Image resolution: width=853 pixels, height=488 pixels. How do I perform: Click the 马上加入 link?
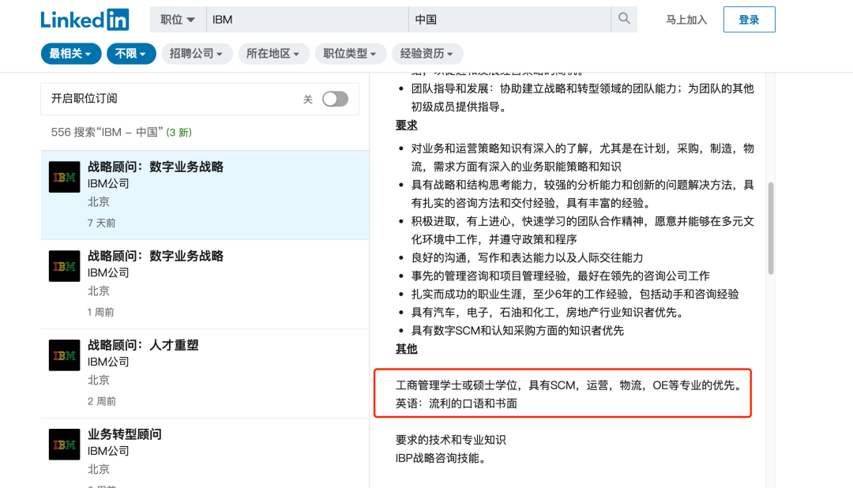(x=686, y=20)
